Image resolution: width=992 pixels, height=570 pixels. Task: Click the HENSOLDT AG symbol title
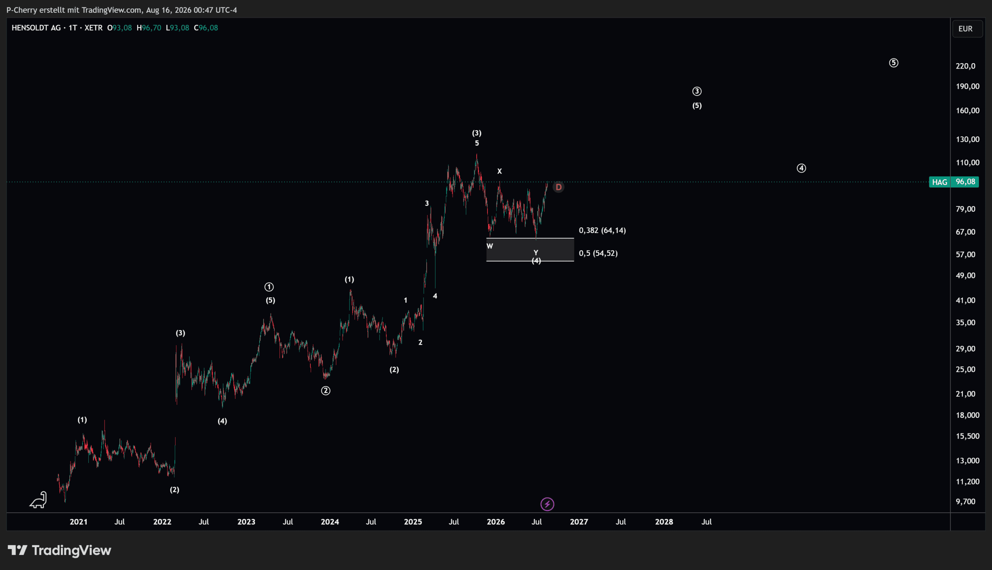36,28
